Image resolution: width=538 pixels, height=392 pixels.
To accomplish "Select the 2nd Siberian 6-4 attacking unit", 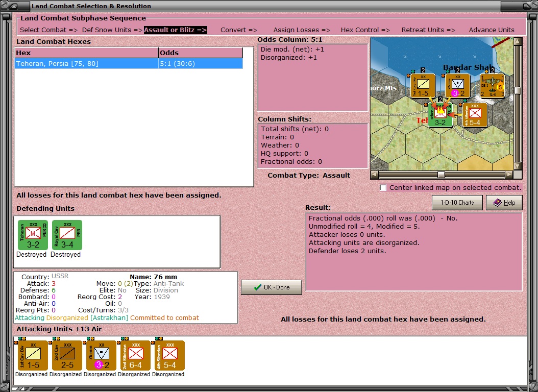I will click(136, 355).
